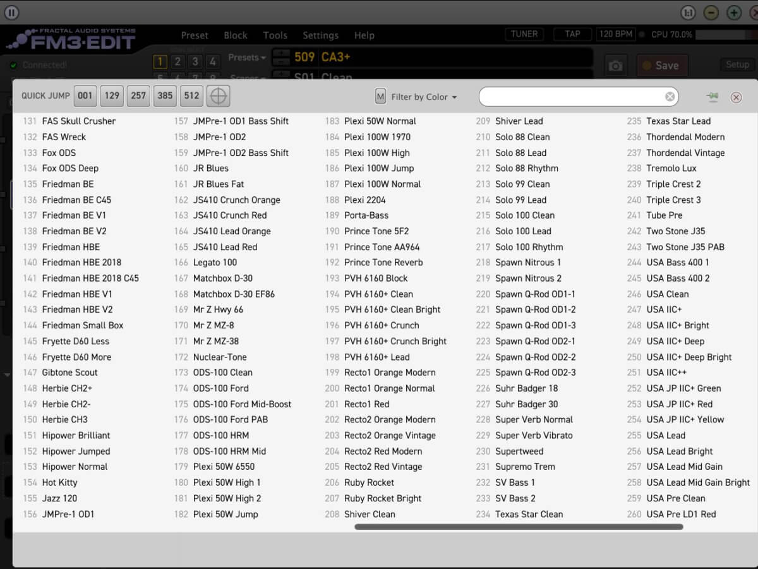The image size is (758, 569).
Task: Close the amp picker with the red X
Action: (x=736, y=97)
